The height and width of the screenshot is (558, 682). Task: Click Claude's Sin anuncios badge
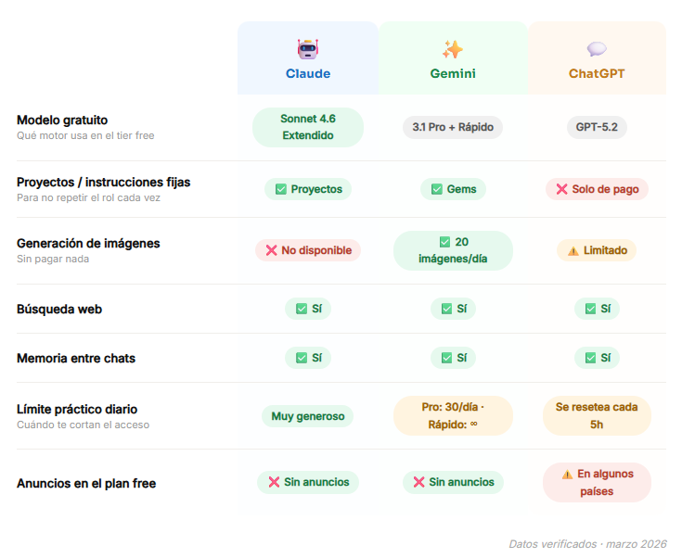pyautogui.click(x=308, y=482)
